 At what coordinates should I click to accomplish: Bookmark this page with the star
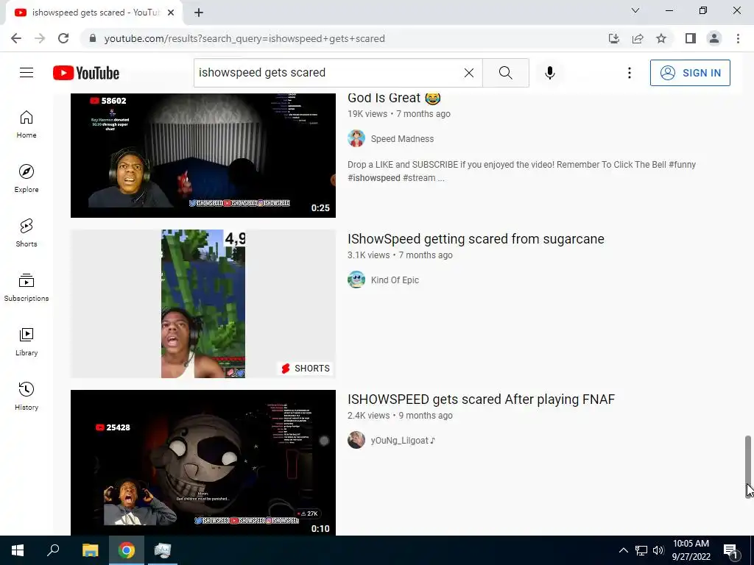(661, 38)
